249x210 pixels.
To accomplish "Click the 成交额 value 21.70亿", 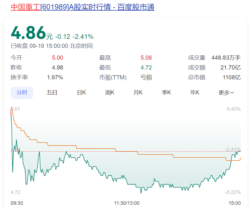I will pyautogui.click(x=231, y=68).
